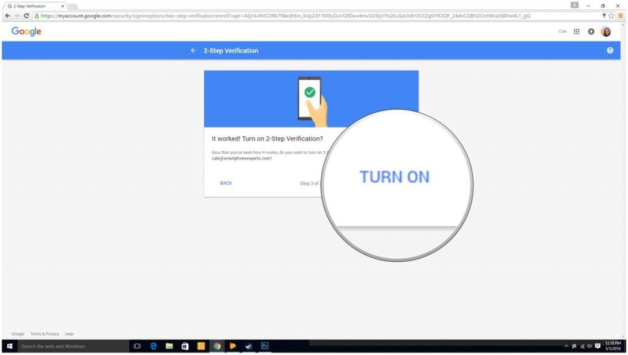This screenshot has height=355, width=628.
Task: Click the BACK button in the card
Action: [x=226, y=183]
